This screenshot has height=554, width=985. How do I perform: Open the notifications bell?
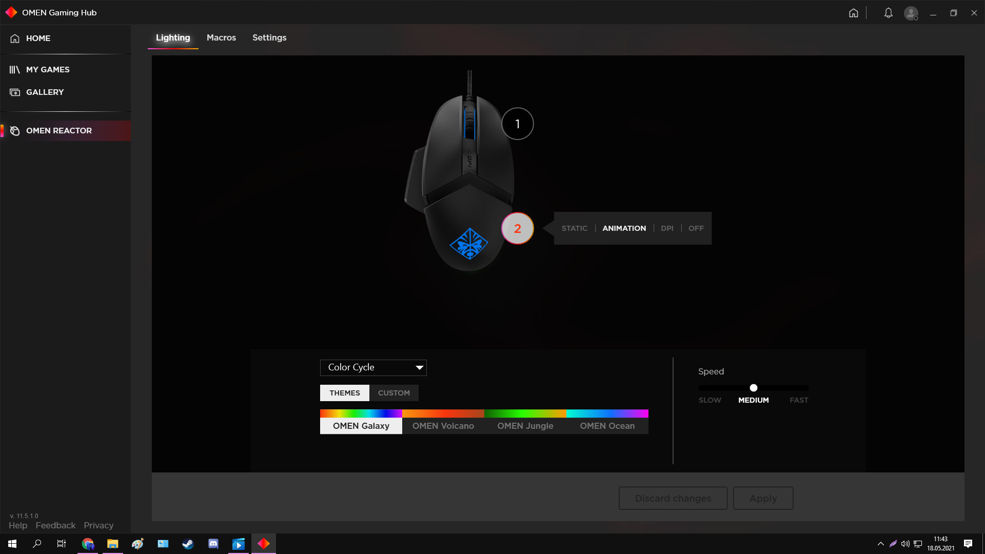point(888,13)
